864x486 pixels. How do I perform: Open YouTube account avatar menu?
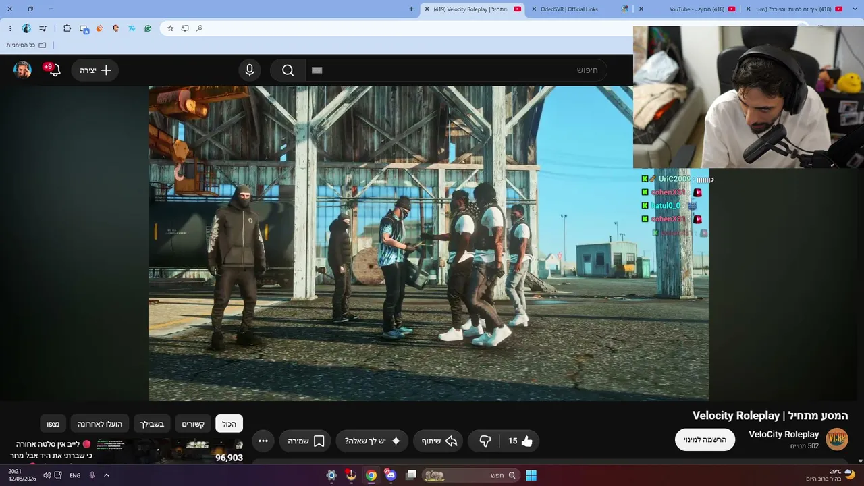coord(23,70)
